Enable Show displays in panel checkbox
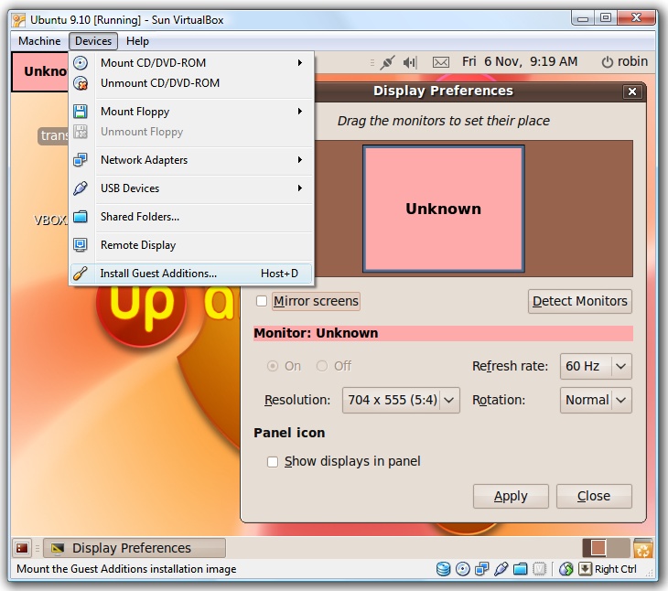 coord(273,462)
